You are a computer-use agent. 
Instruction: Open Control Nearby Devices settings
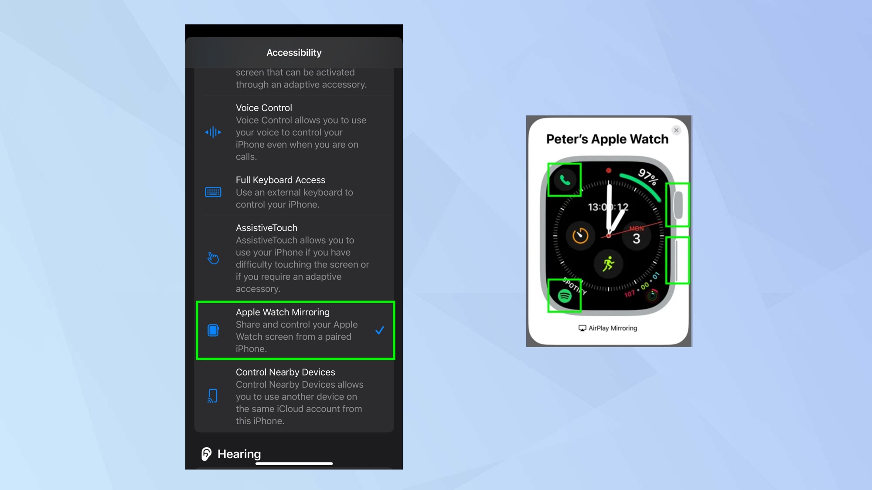(293, 396)
